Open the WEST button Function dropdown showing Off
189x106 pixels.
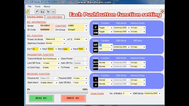click(x=106, y=49)
